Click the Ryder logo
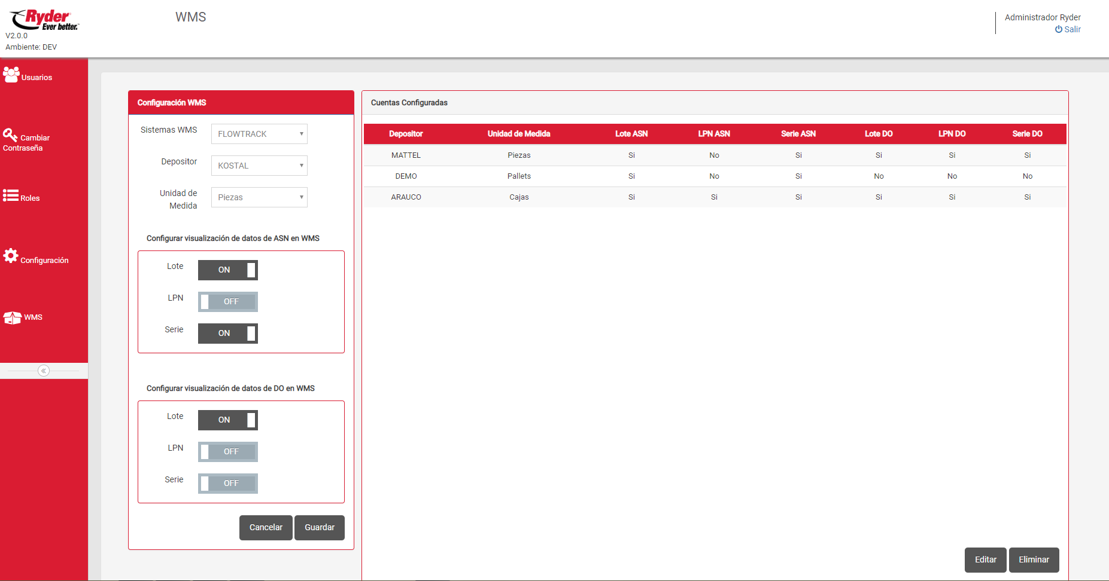Viewport: 1109px width, 581px height. (x=45, y=20)
